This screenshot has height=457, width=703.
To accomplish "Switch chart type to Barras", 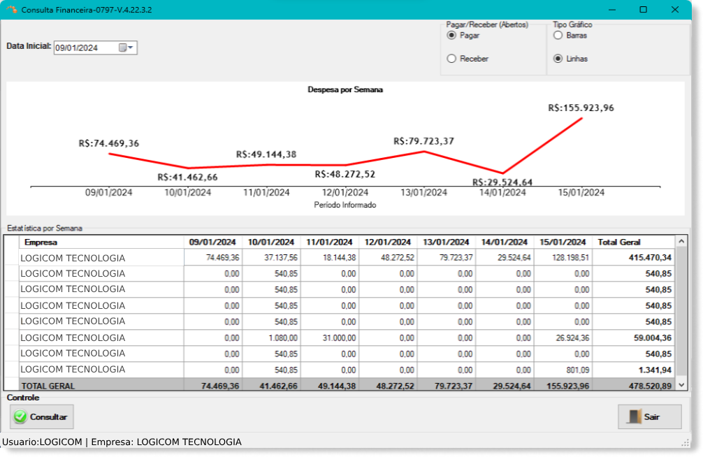I will point(558,35).
